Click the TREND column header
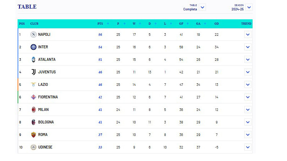The width and height of the screenshot is (287, 161). point(246,24)
